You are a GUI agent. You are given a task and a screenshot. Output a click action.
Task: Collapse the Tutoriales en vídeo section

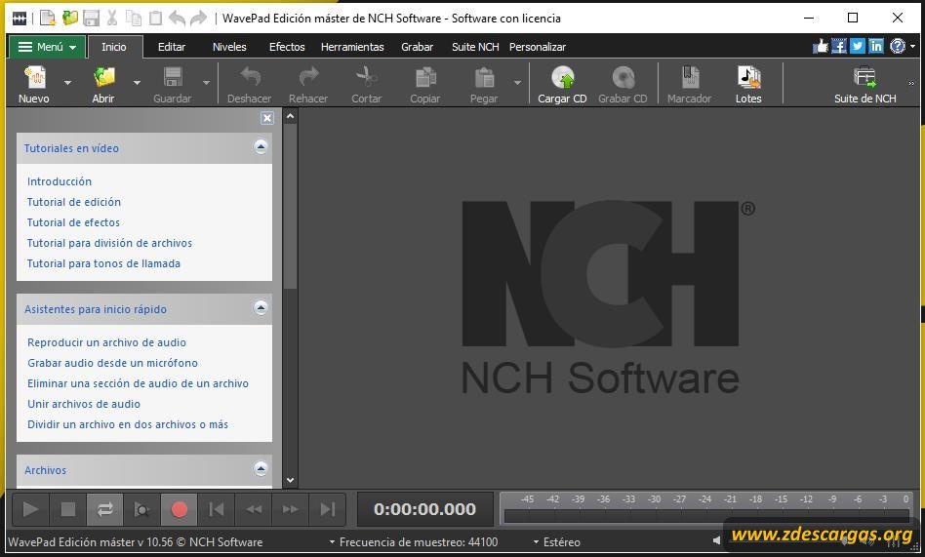261,147
